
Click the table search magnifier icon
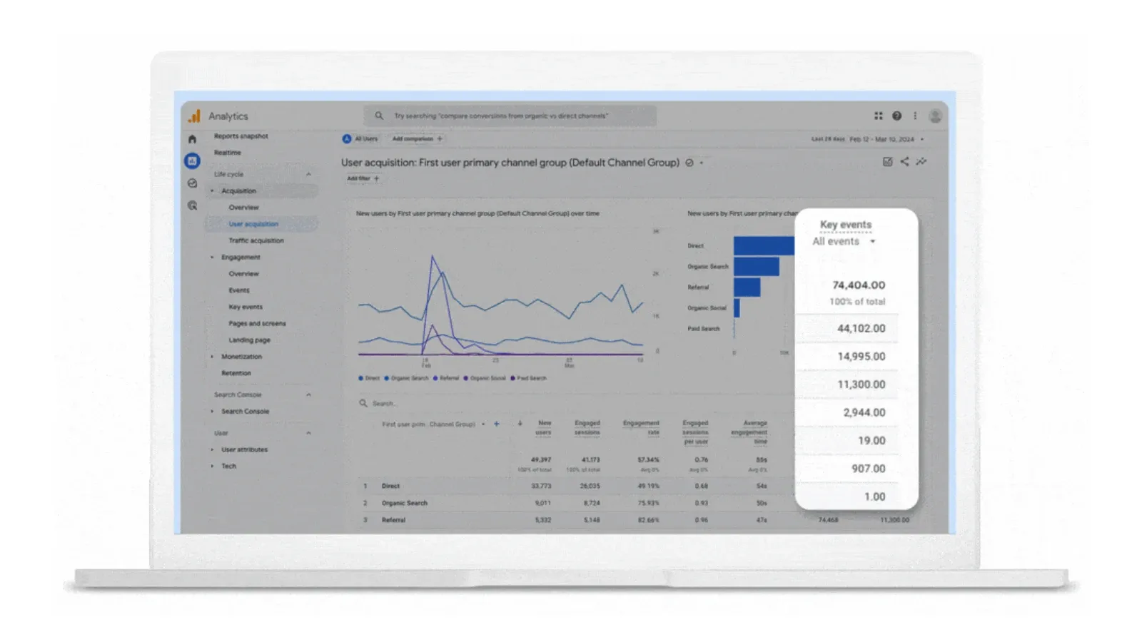pos(363,403)
